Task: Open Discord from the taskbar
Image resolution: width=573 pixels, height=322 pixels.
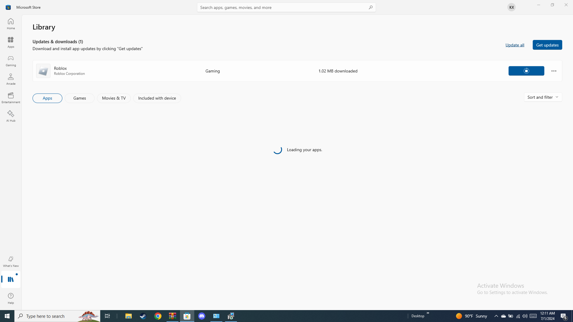Action: click(x=202, y=316)
